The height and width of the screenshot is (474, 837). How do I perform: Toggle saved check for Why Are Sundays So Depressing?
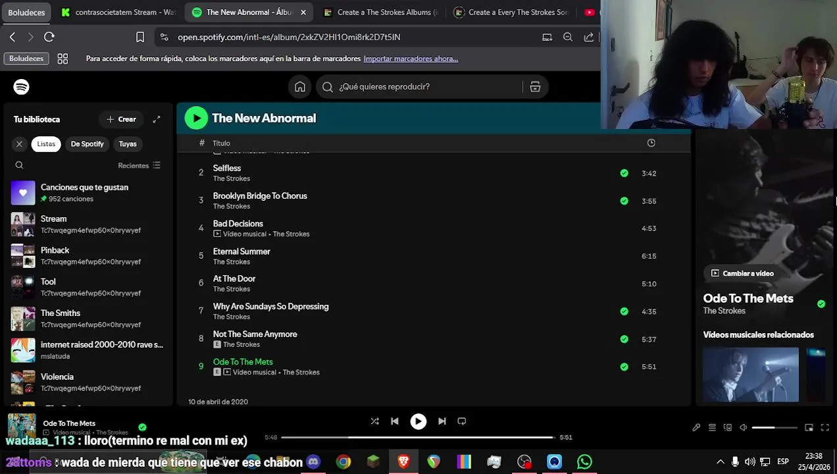tap(624, 311)
